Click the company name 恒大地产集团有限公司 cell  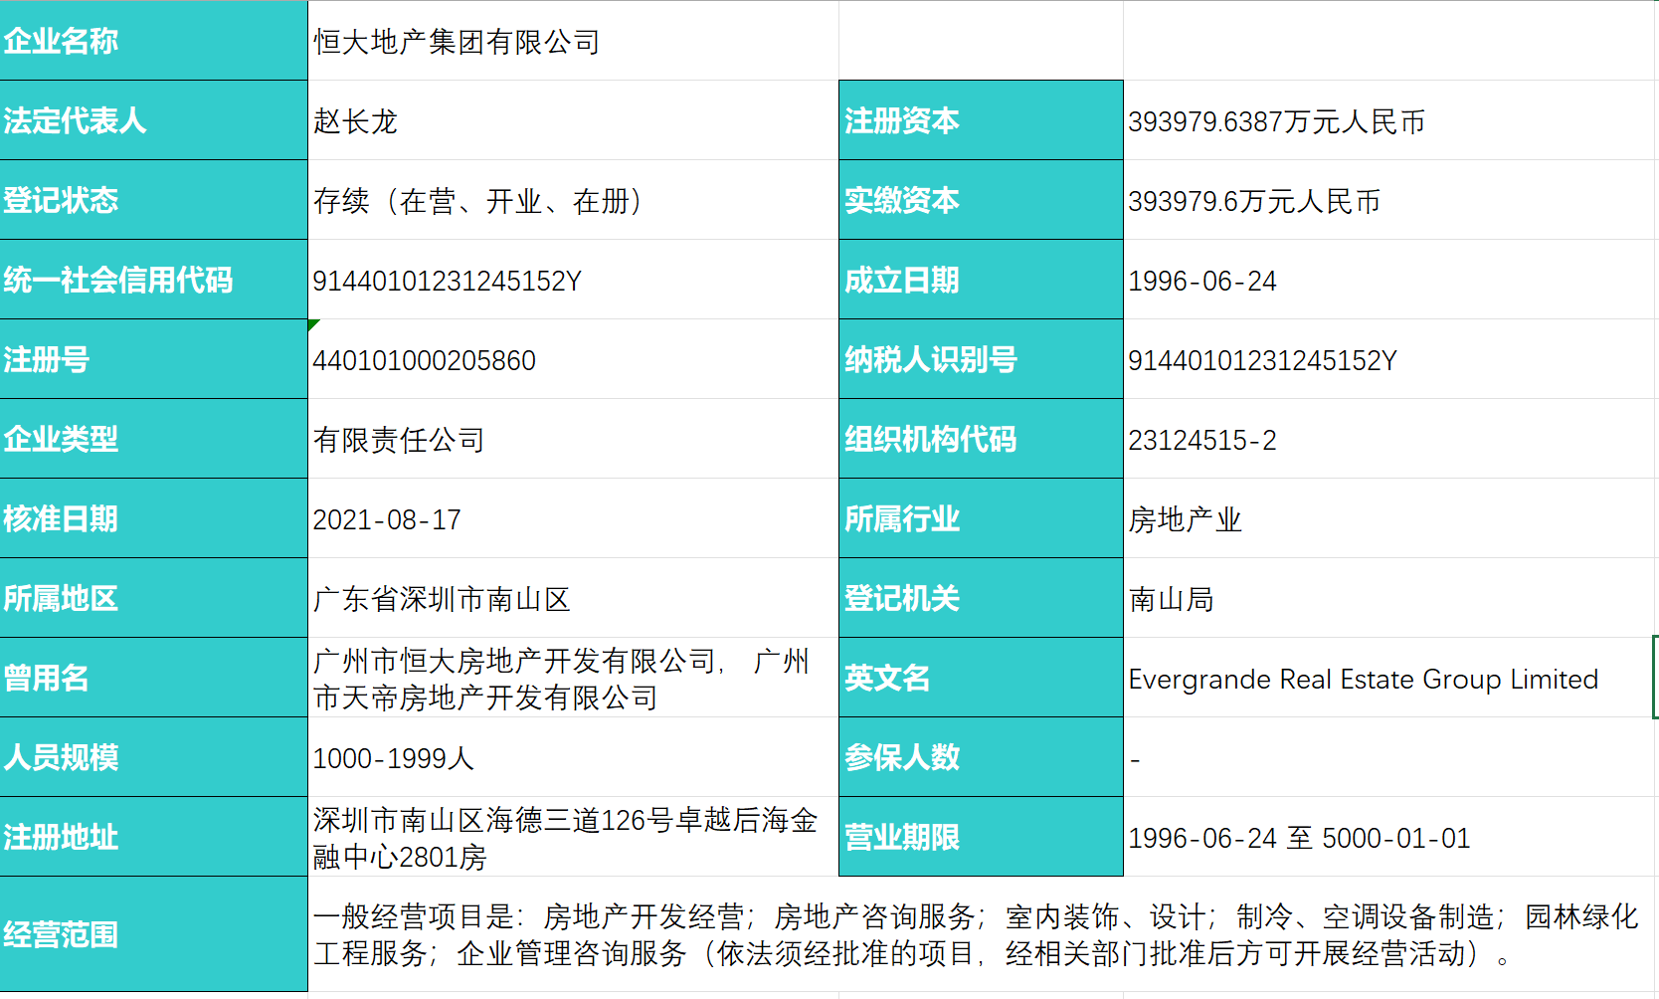click(573, 41)
